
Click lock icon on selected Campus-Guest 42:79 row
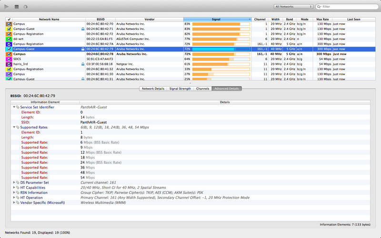pyautogui.click(x=83, y=49)
